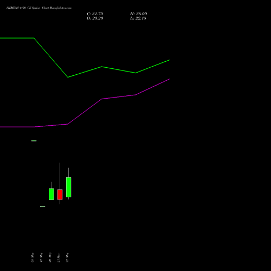Select the red candlestick for 21 May

point(60,195)
